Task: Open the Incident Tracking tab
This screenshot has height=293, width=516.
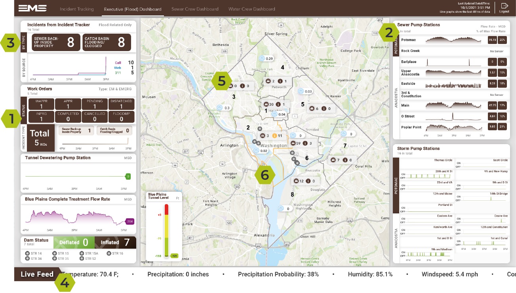Action: [77, 9]
